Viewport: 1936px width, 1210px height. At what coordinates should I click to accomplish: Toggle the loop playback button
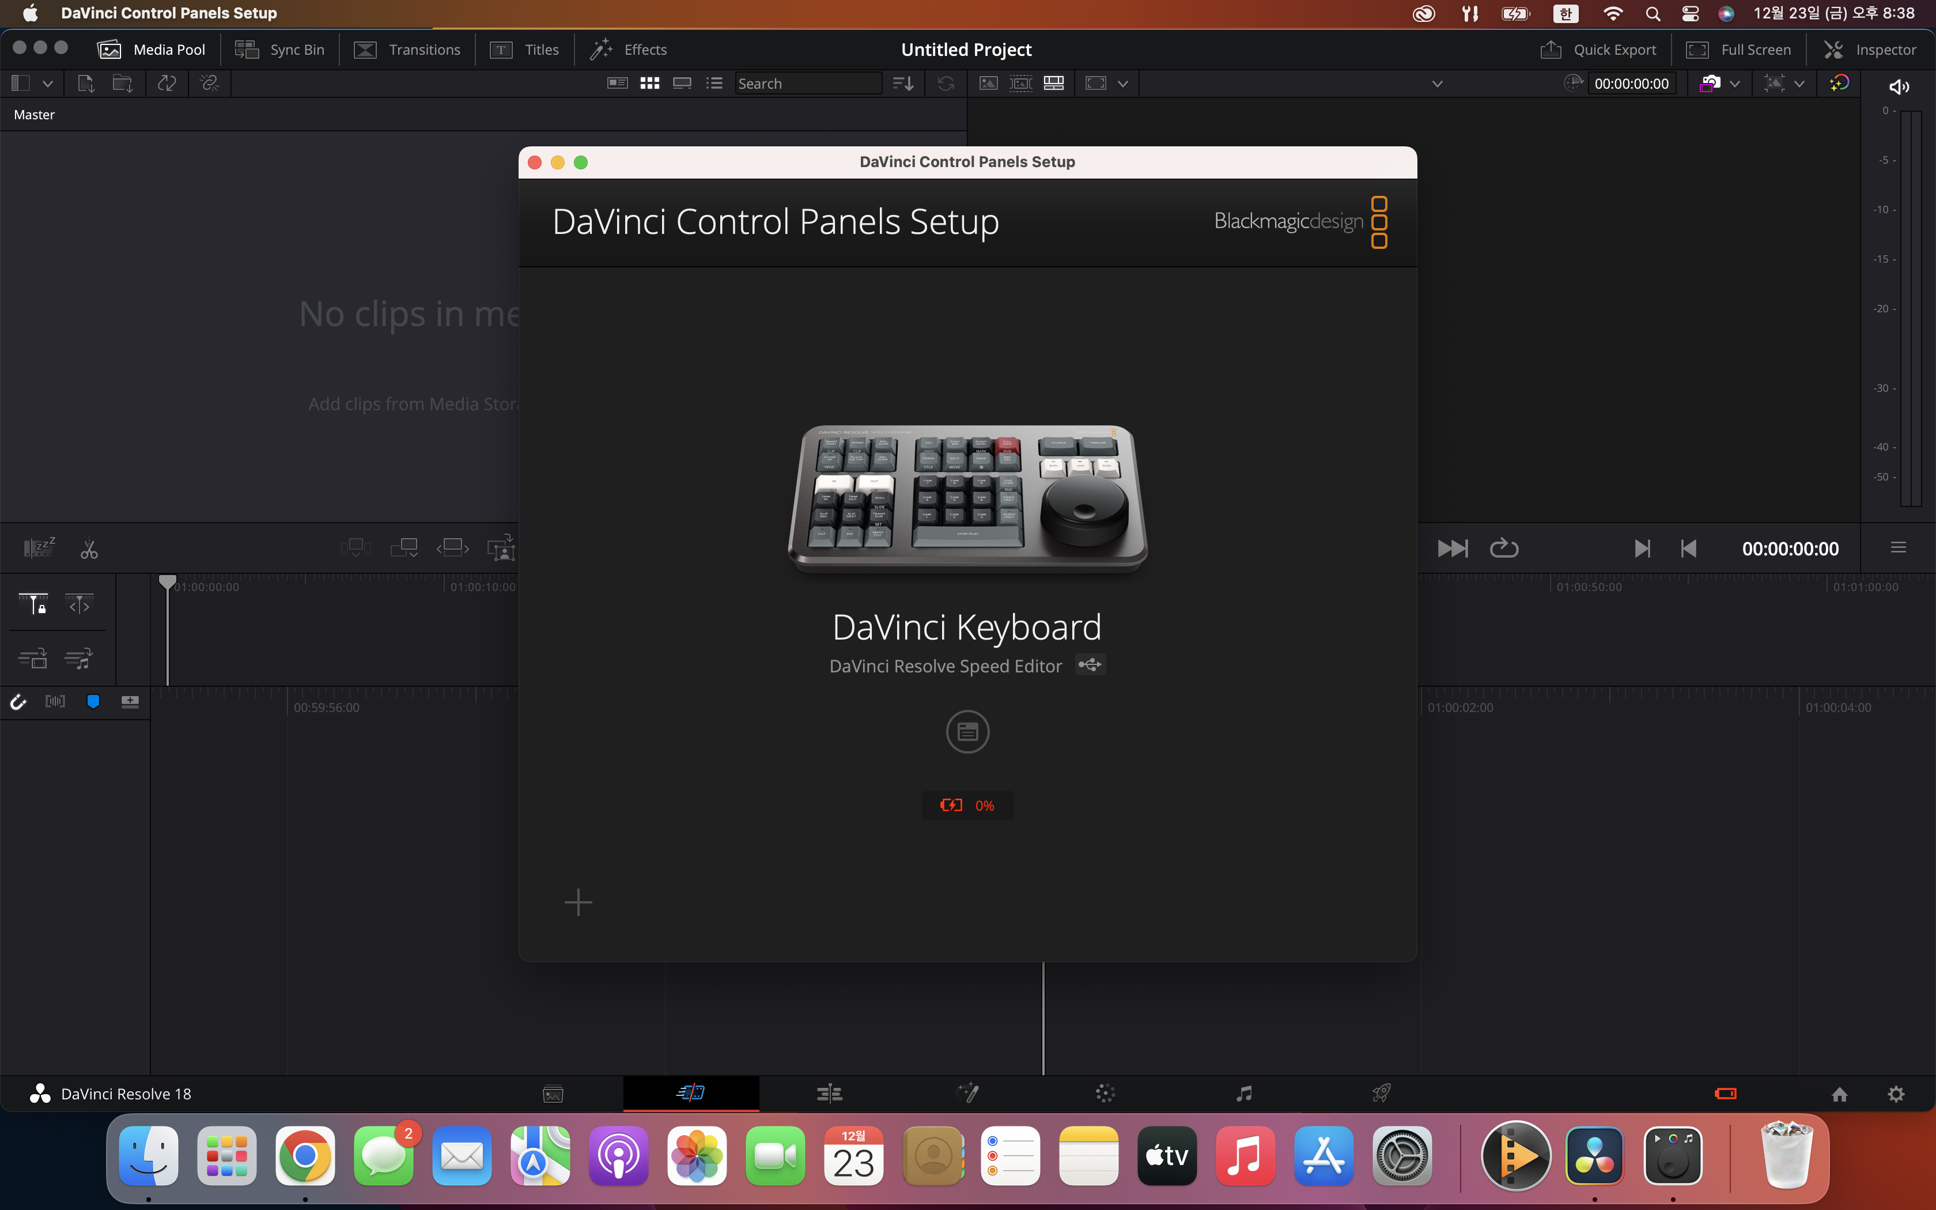coord(1503,548)
